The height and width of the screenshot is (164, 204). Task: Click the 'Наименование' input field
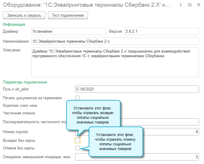point(115,41)
